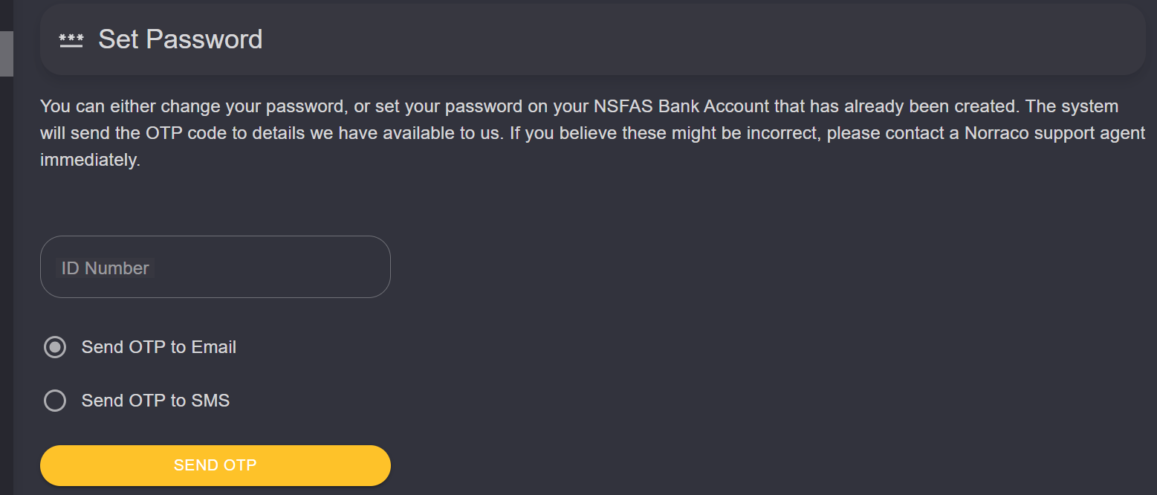The image size is (1157, 495).
Task: Select the Set Password heading title
Action: pos(181,39)
